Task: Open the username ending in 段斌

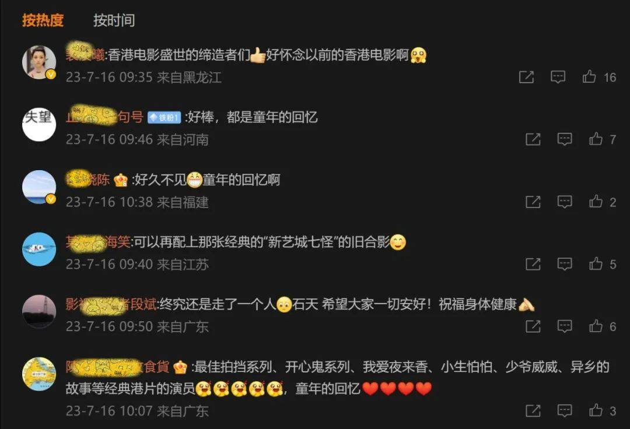Action: [111, 304]
